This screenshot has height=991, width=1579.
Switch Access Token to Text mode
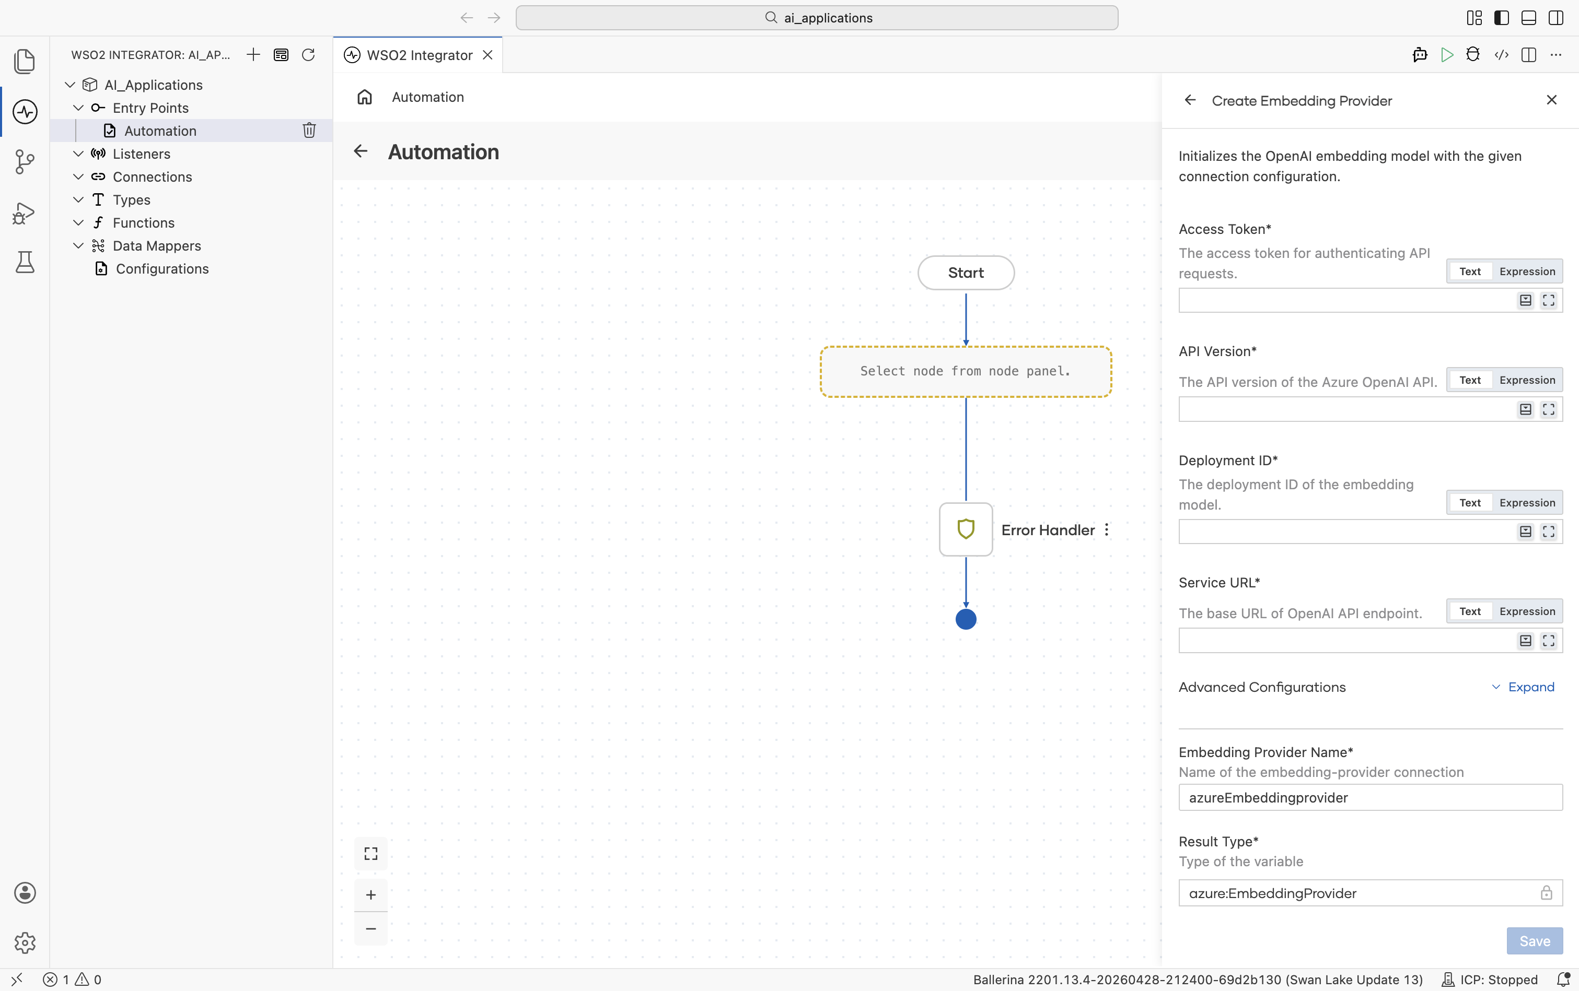point(1470,272)
